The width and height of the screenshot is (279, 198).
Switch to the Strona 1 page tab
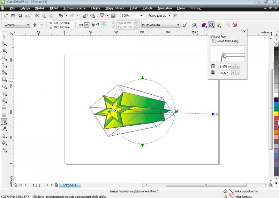70,185
